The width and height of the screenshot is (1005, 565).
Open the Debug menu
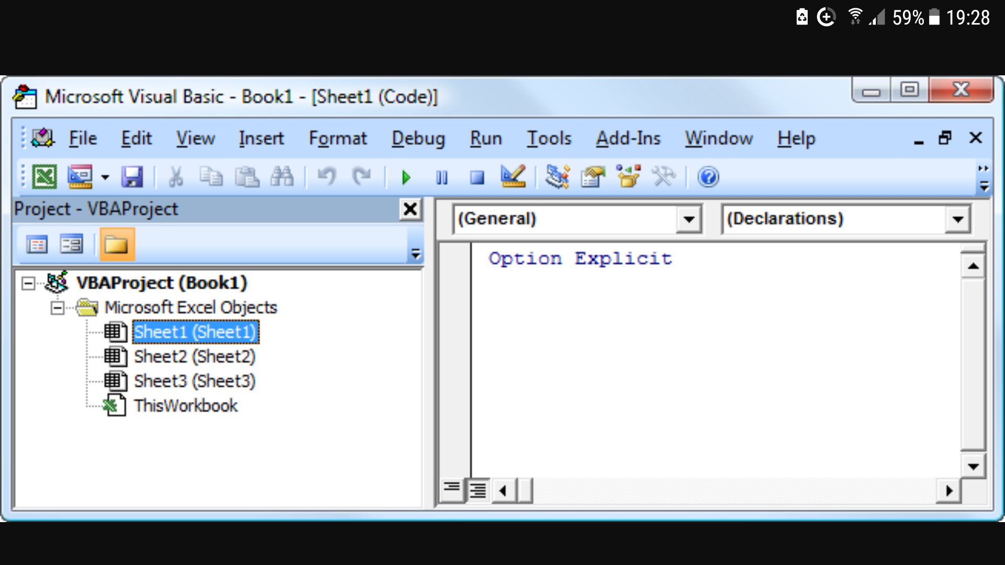[418, 139]
